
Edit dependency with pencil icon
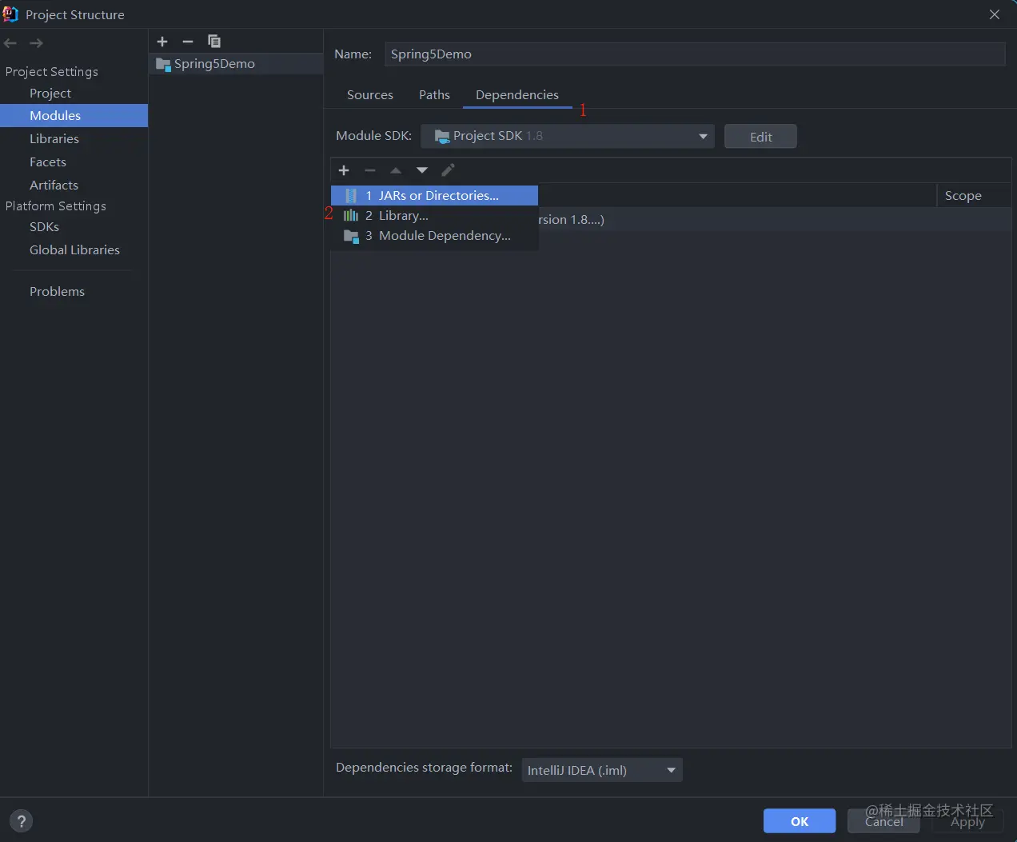coord(448,170)
